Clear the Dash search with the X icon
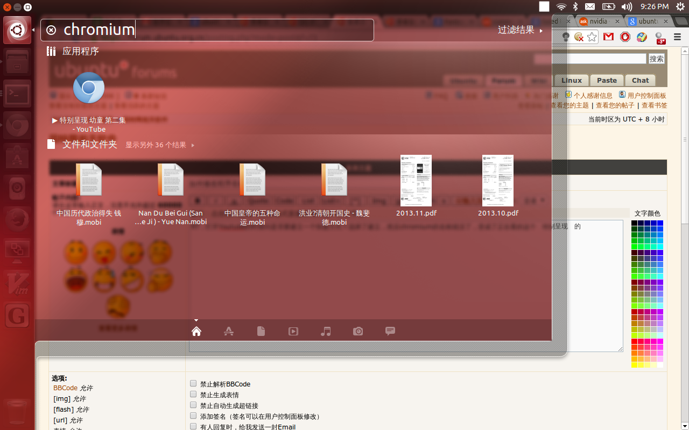The width and height of the screenshot is (689, 430). click(51, 30)
